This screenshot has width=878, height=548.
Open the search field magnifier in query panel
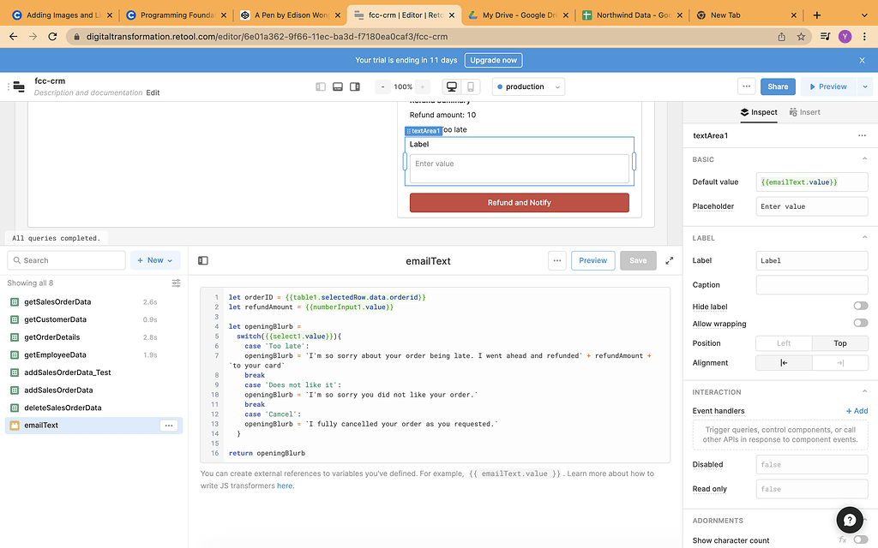tap(17, 259)
